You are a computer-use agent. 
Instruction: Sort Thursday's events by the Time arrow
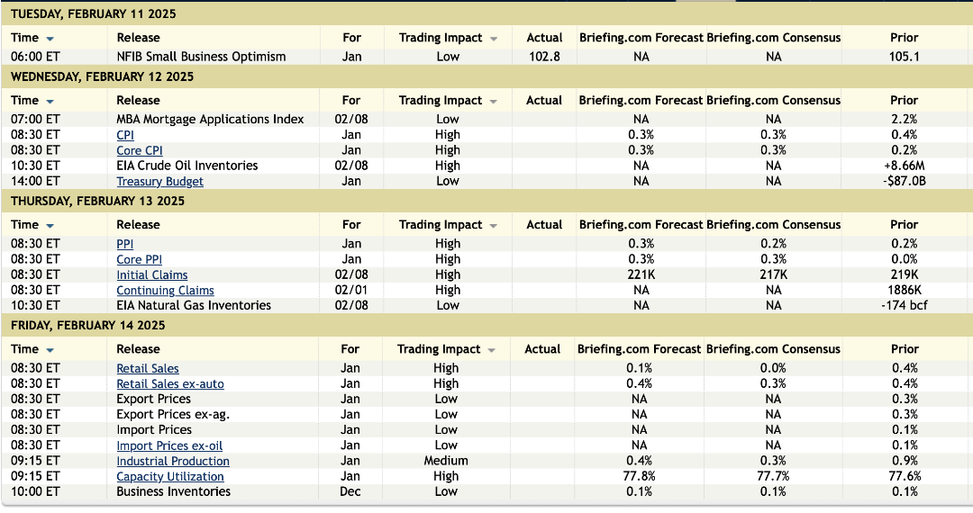click(x=50, y=226)
